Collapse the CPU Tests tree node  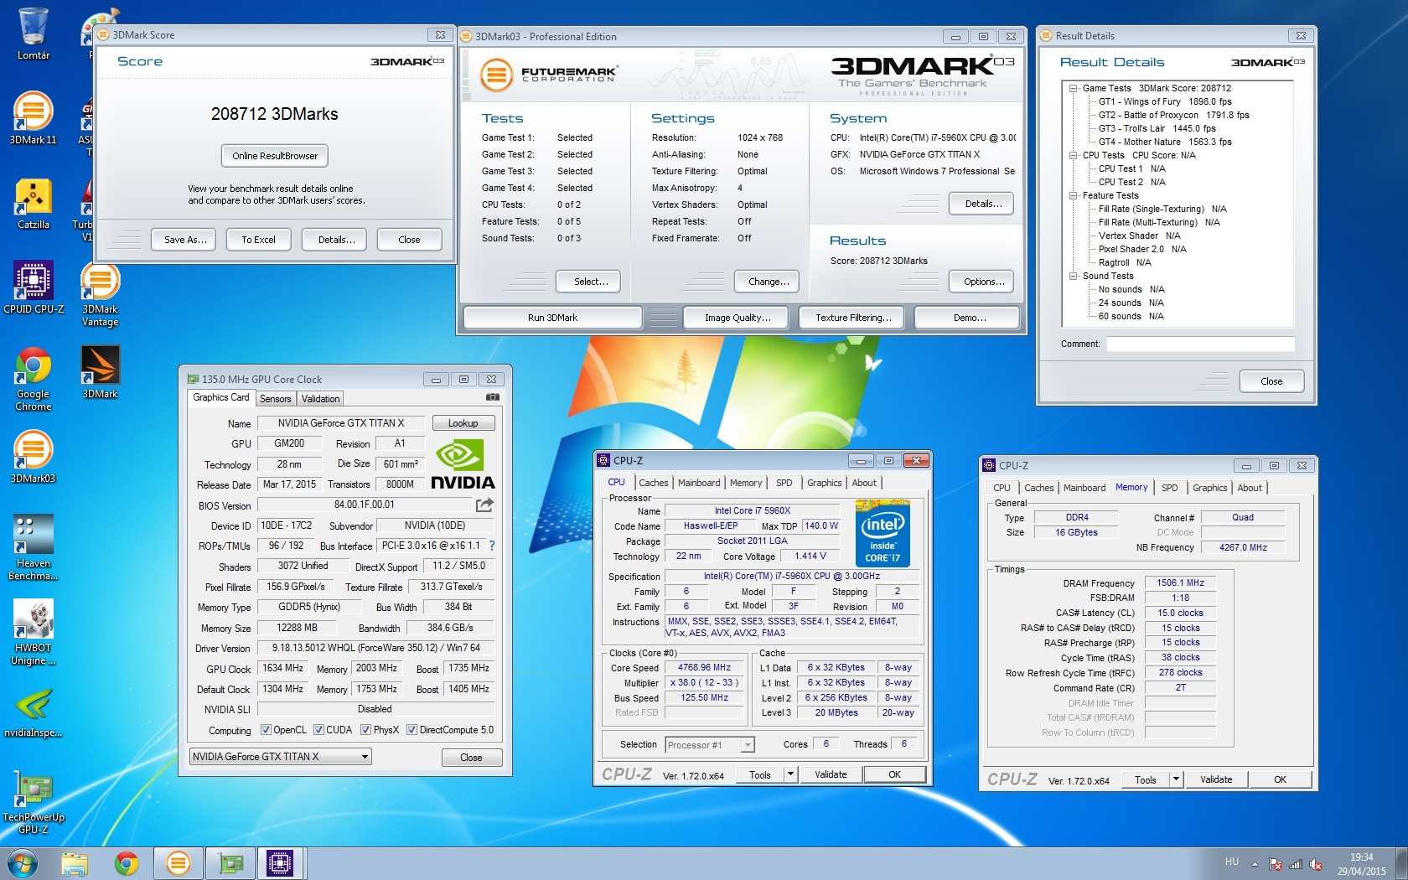click(1074, 155)
